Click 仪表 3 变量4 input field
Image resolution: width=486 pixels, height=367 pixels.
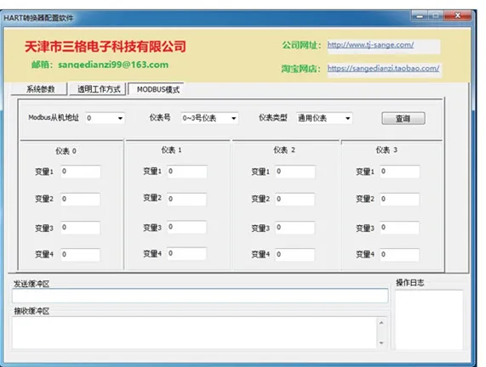[400, 254]
